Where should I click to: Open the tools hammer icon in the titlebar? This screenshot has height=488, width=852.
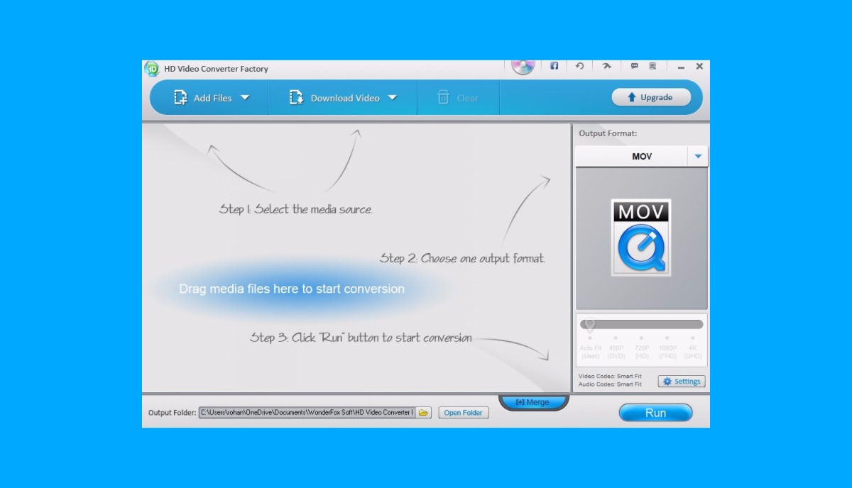tap(606, 66)
